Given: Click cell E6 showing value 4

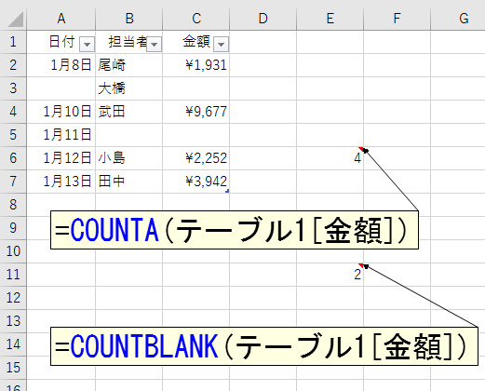Looking at the screenshot, I should [330, 158].
